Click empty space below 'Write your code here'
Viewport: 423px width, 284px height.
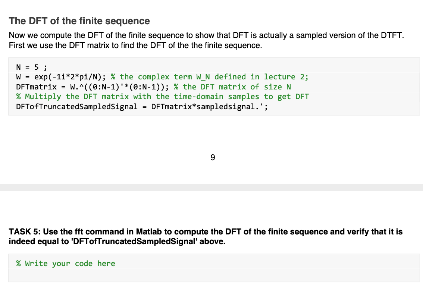tap(214, 275)
